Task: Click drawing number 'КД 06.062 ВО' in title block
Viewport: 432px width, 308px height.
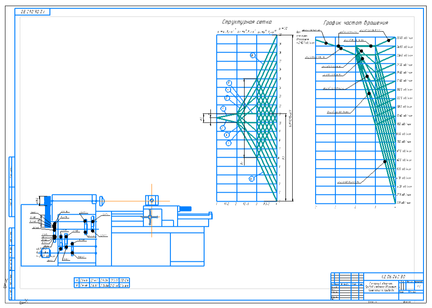Action: pyautogui.click(x=393, y=277)
